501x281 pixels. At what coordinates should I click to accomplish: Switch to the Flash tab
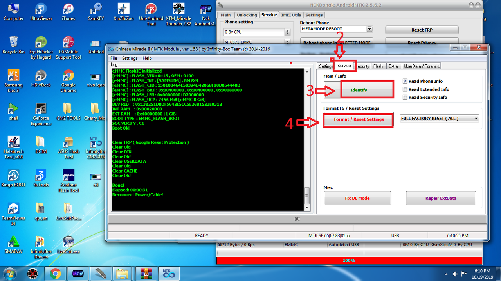point(378,66)
